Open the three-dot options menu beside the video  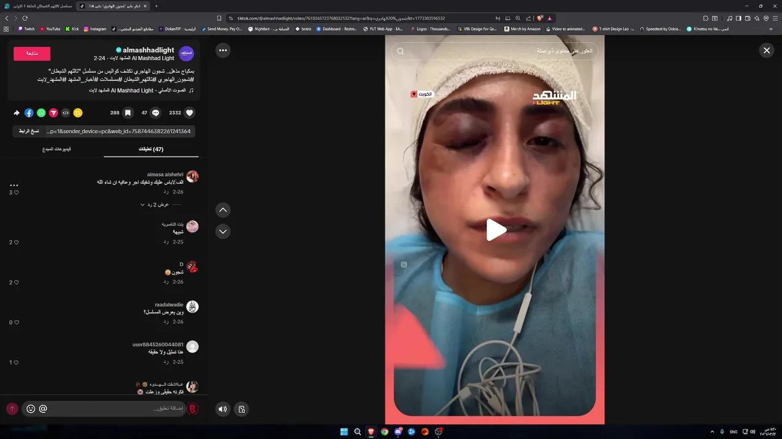223,50
